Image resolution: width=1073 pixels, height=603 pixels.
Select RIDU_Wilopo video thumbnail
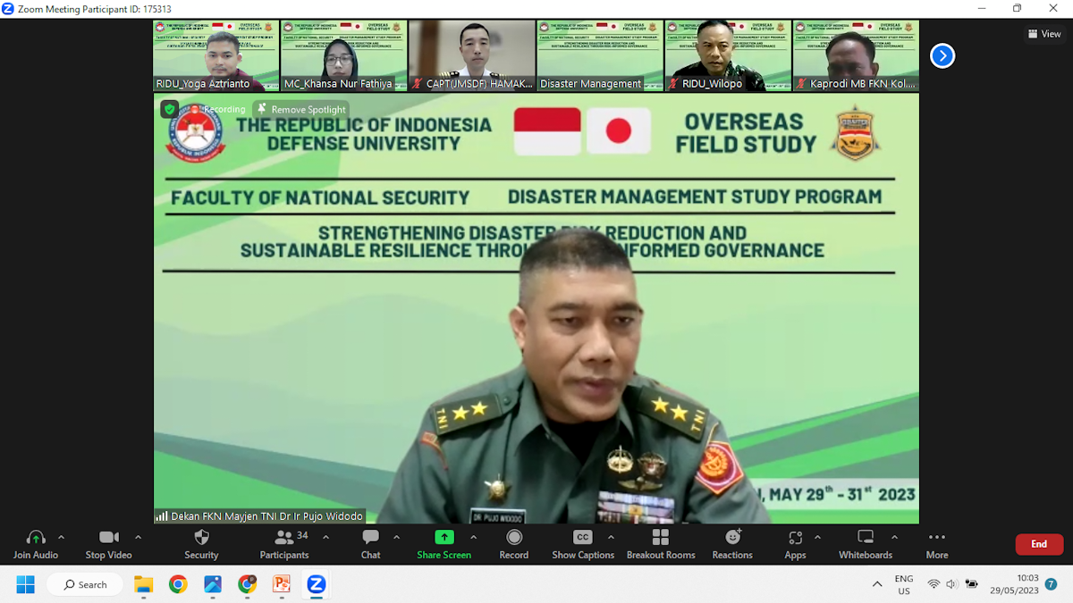pos(728,55)
